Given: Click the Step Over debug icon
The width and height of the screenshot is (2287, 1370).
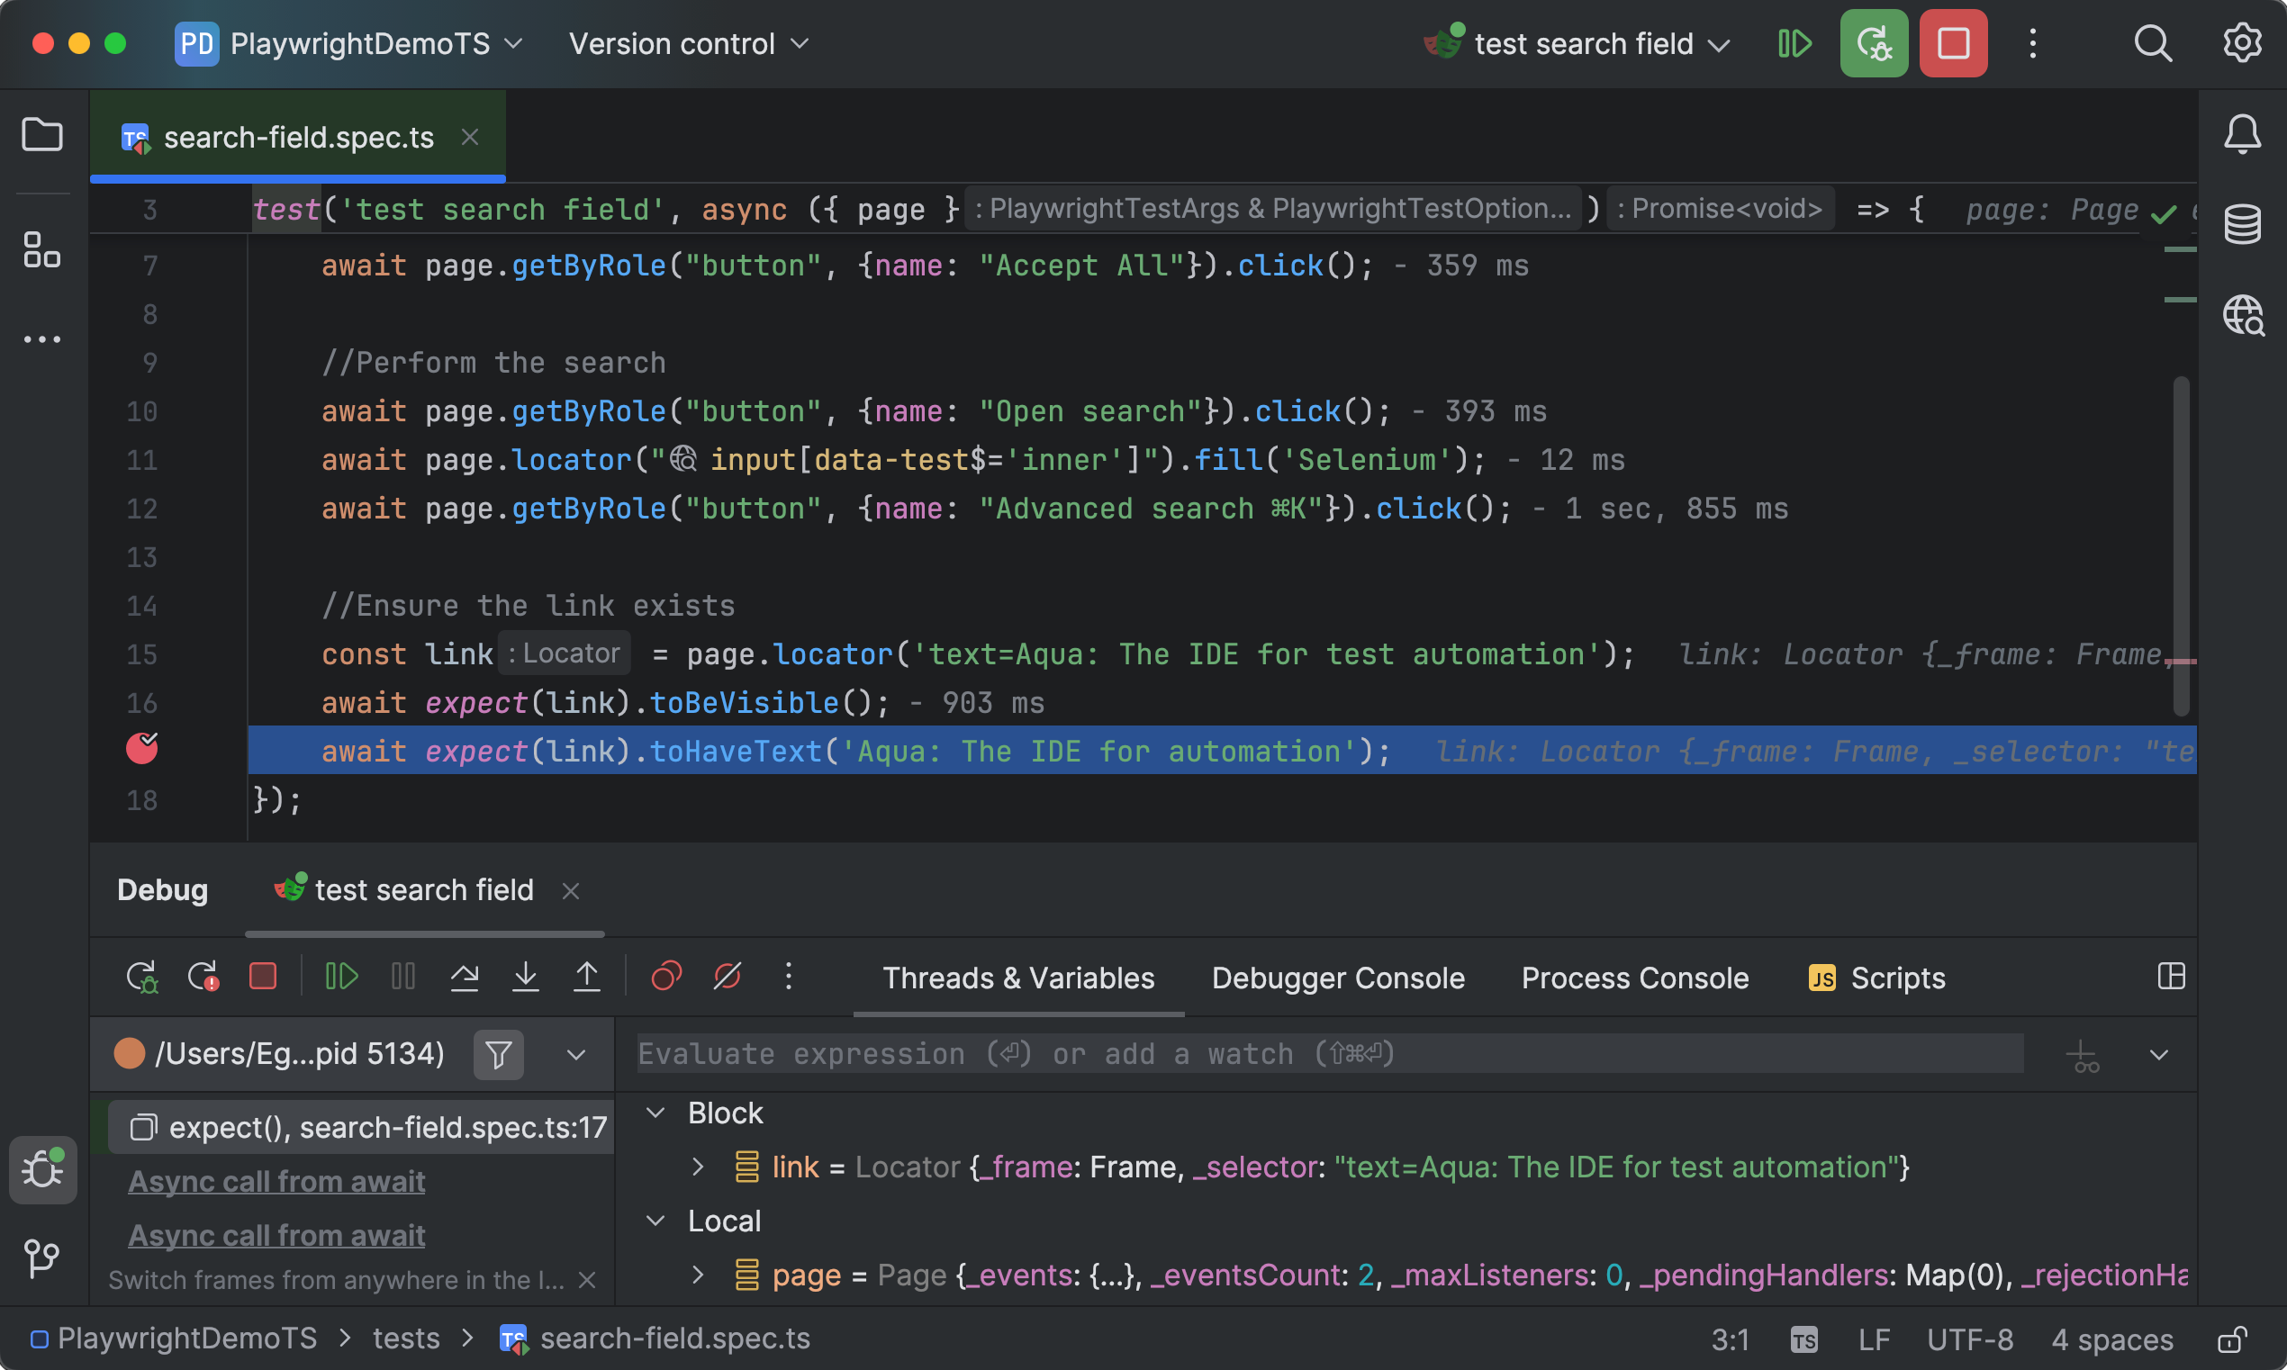Looking at the screenshot, I should coord(465,976).
